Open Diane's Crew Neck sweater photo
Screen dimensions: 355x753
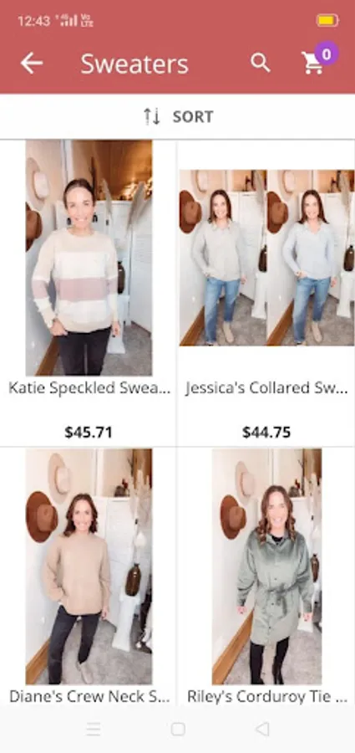89,566
